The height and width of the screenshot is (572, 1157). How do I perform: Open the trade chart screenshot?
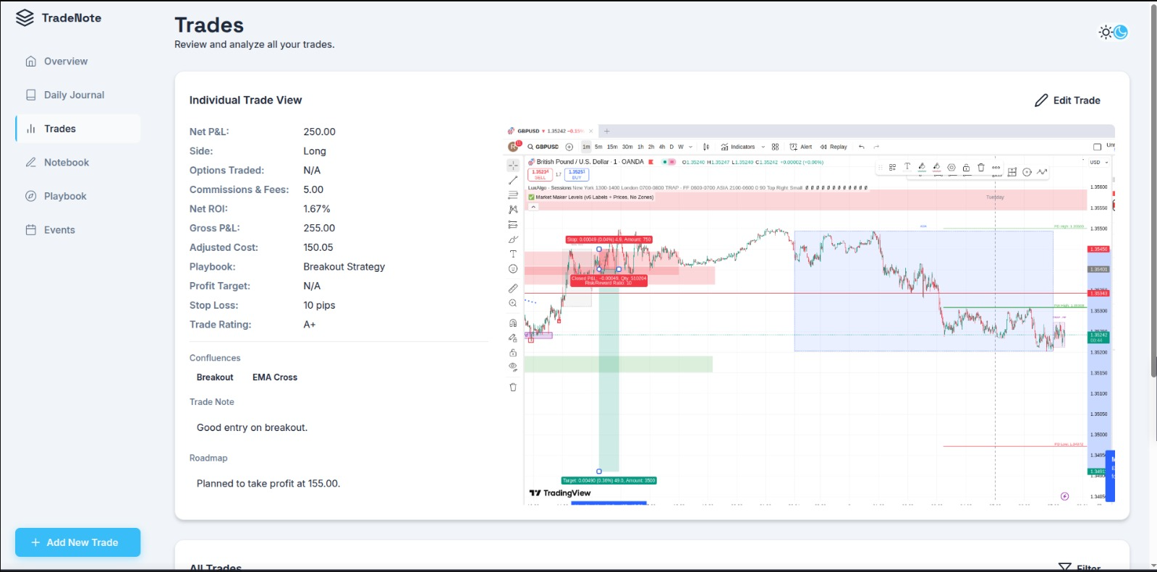(810, 313)
